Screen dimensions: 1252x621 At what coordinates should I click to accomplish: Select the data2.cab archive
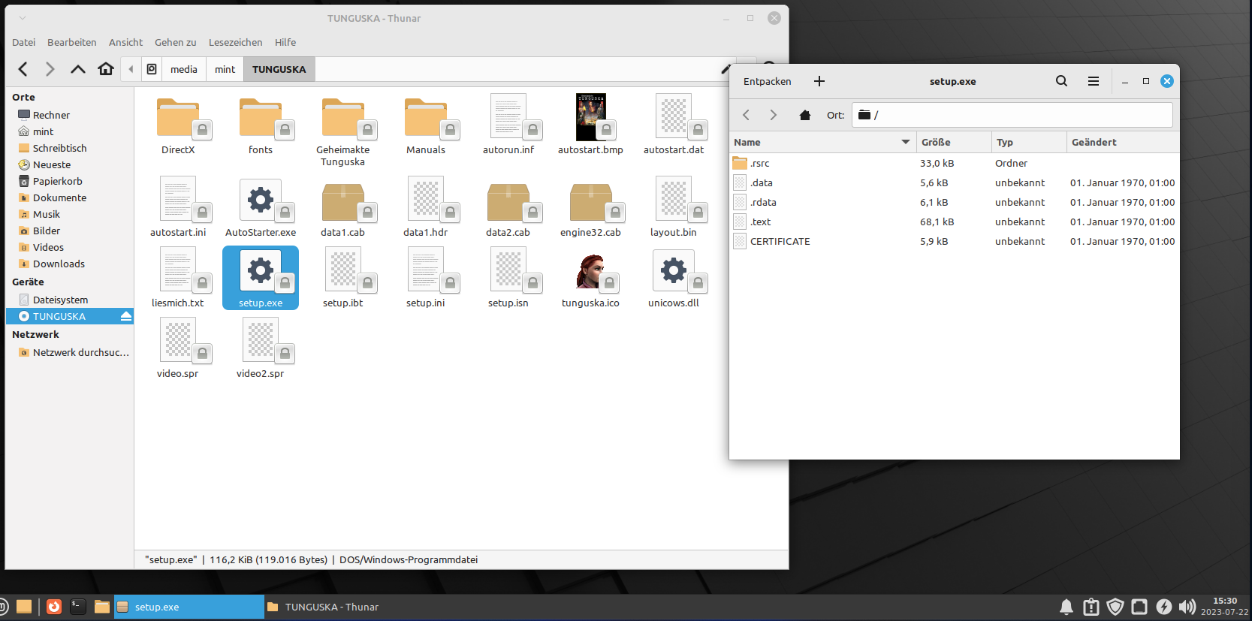[x=508, y=208]
